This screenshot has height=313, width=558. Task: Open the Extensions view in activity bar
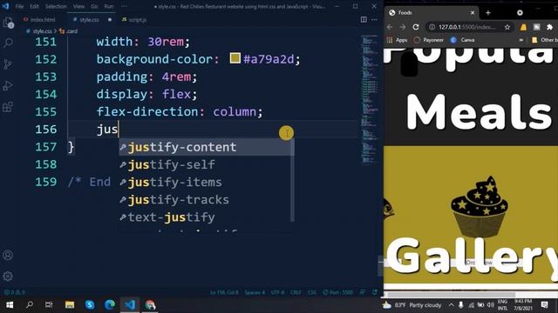tap(8, 107)
